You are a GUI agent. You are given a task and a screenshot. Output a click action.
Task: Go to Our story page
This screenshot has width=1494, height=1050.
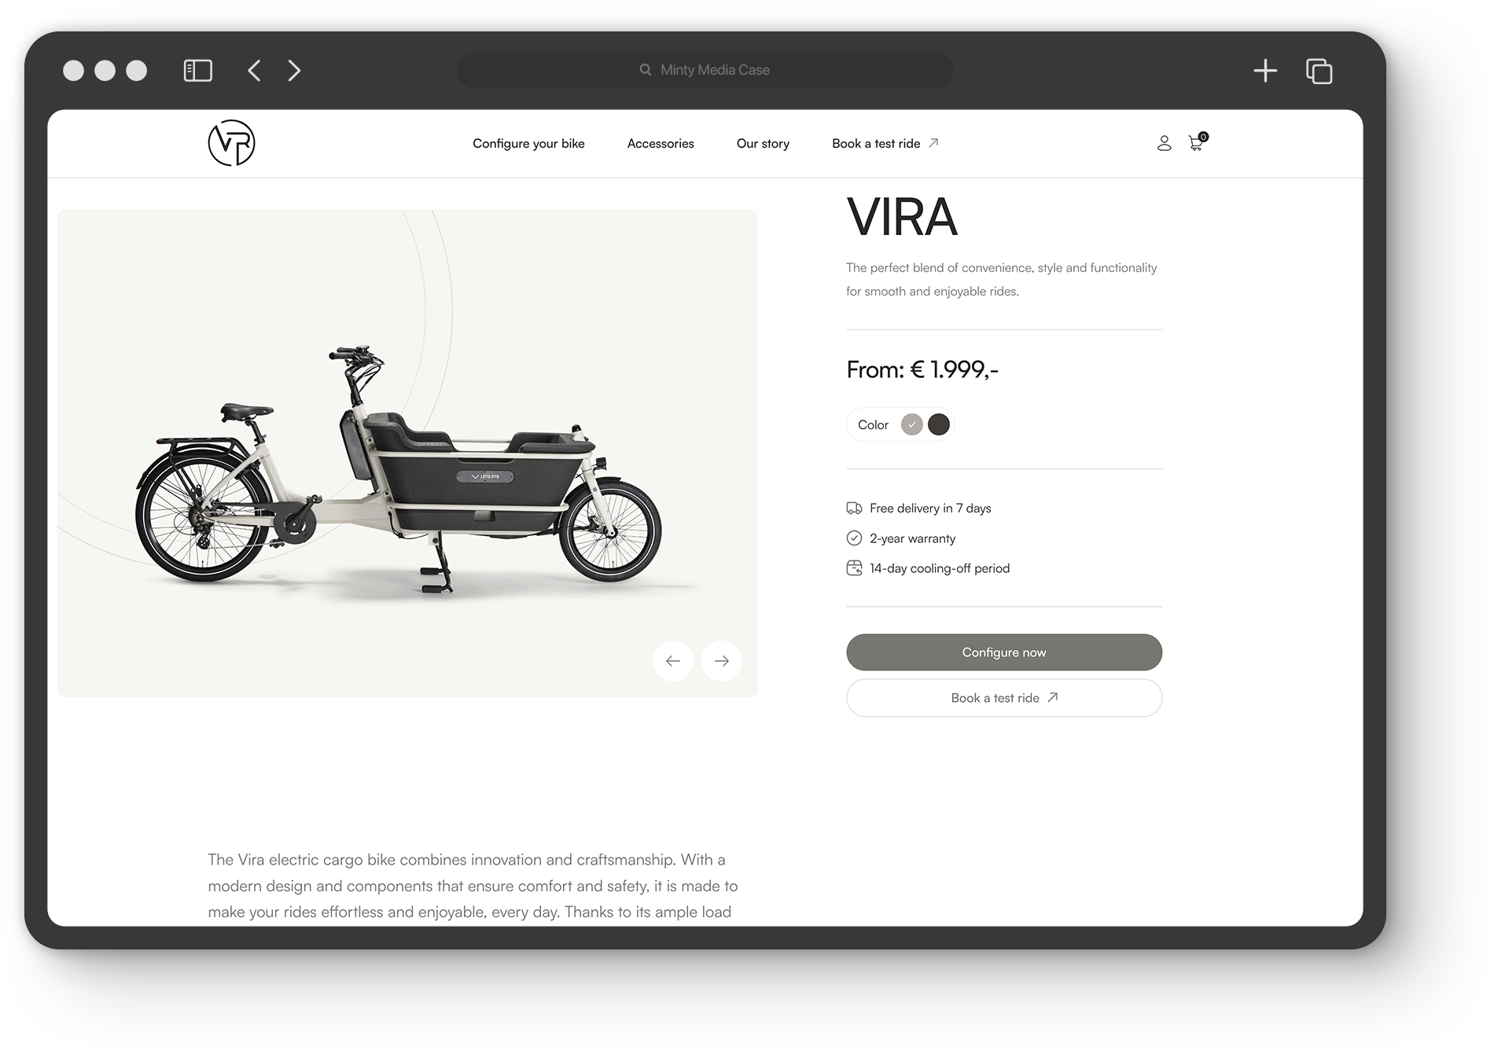tap(763, 144)
